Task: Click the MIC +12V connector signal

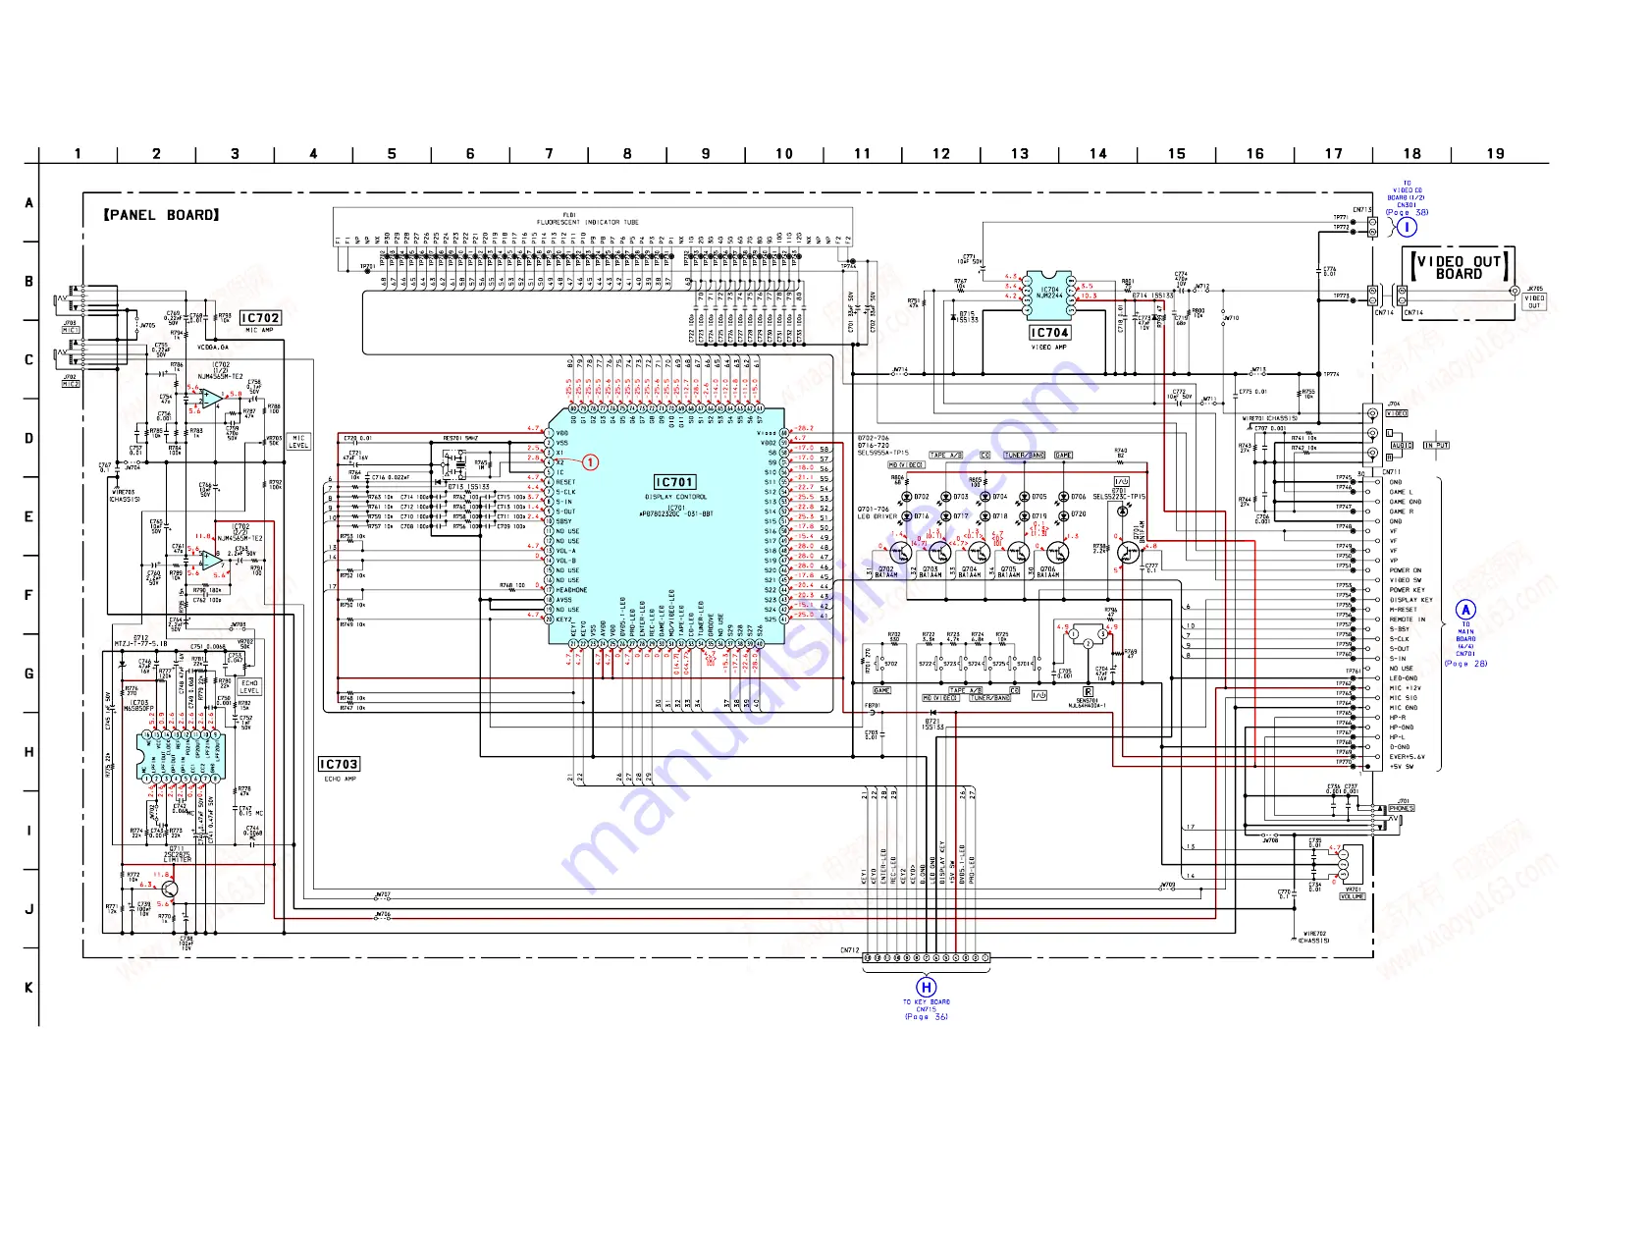Action: point(1405,688)
